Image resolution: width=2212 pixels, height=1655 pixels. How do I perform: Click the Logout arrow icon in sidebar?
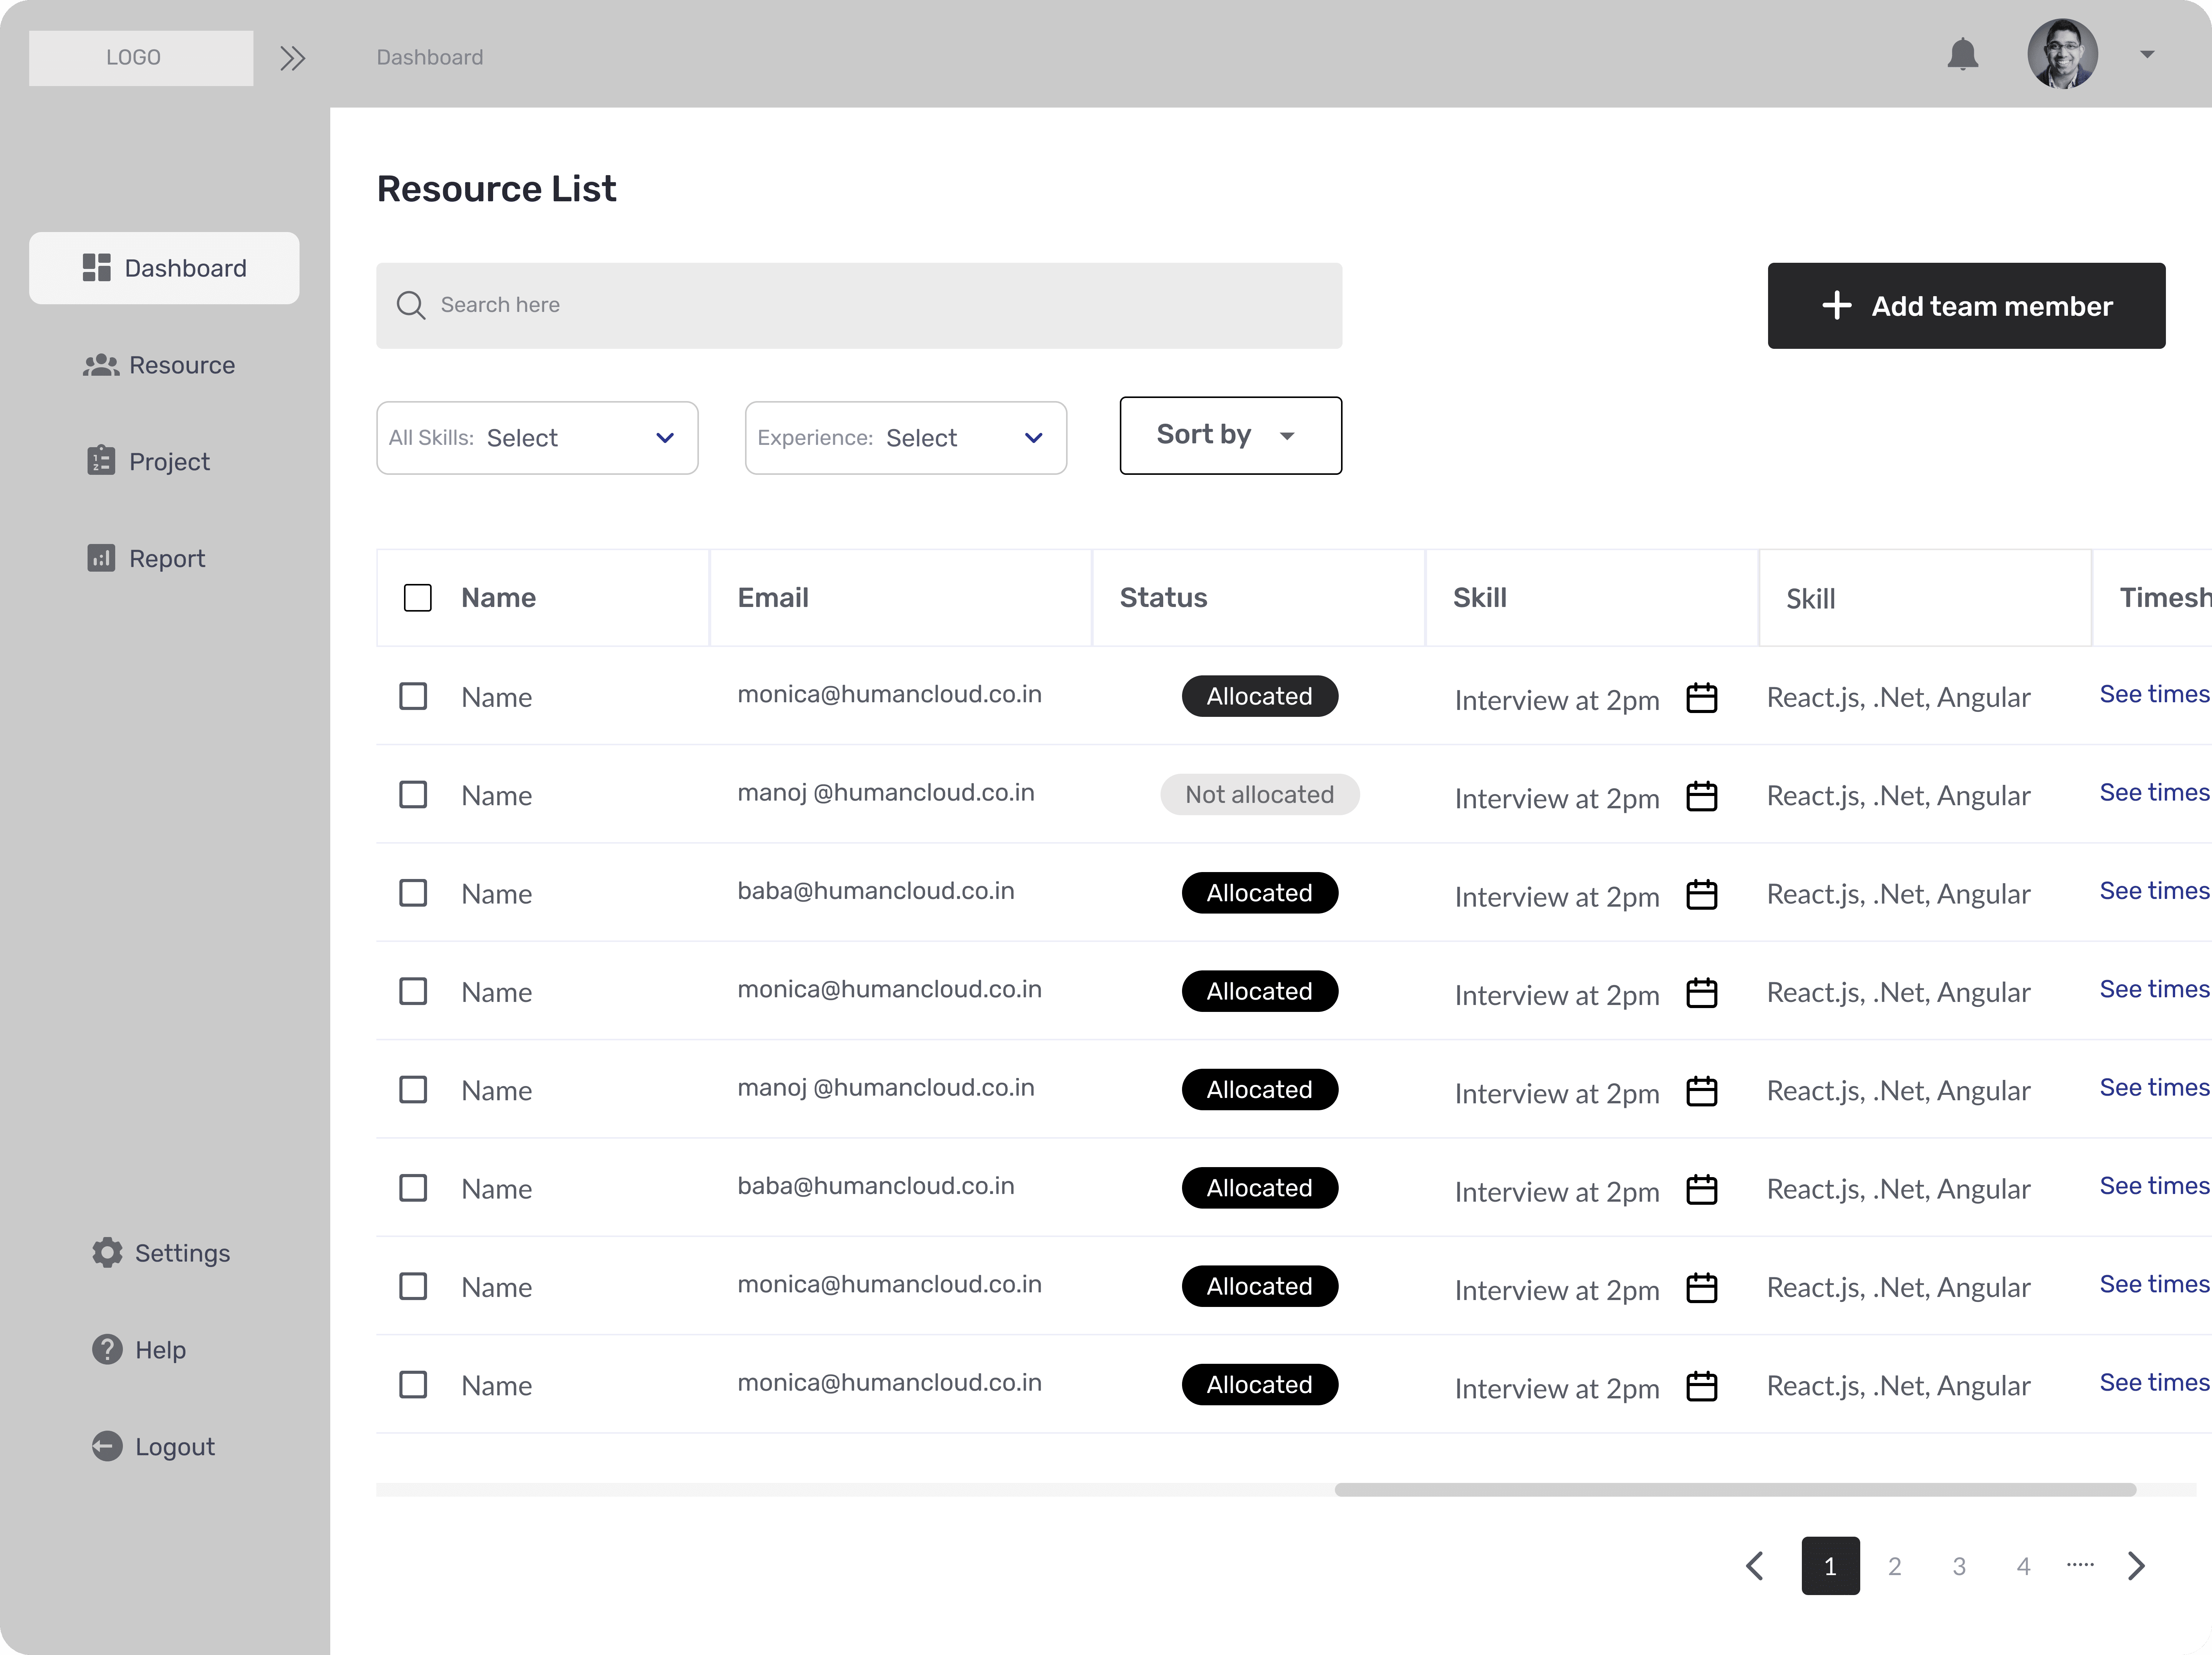coord(107,1446)
